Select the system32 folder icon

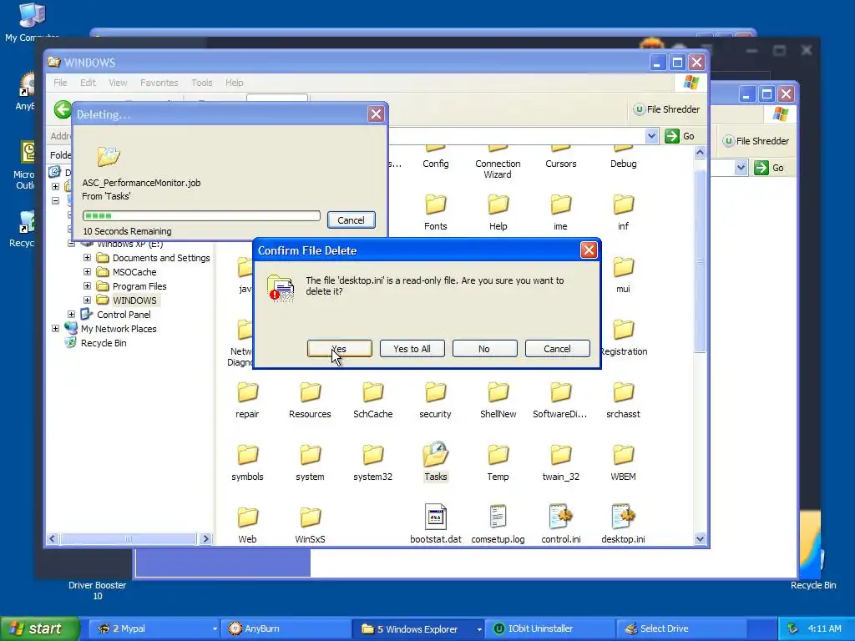pyautogui.click(x=373, y=456)
